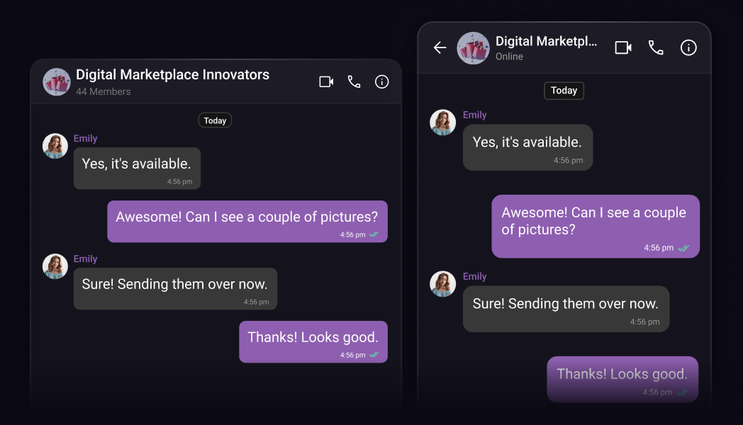743x425 pixels.
Task: Tap the video call icon in the mobile header
Action: coord(622,47)
